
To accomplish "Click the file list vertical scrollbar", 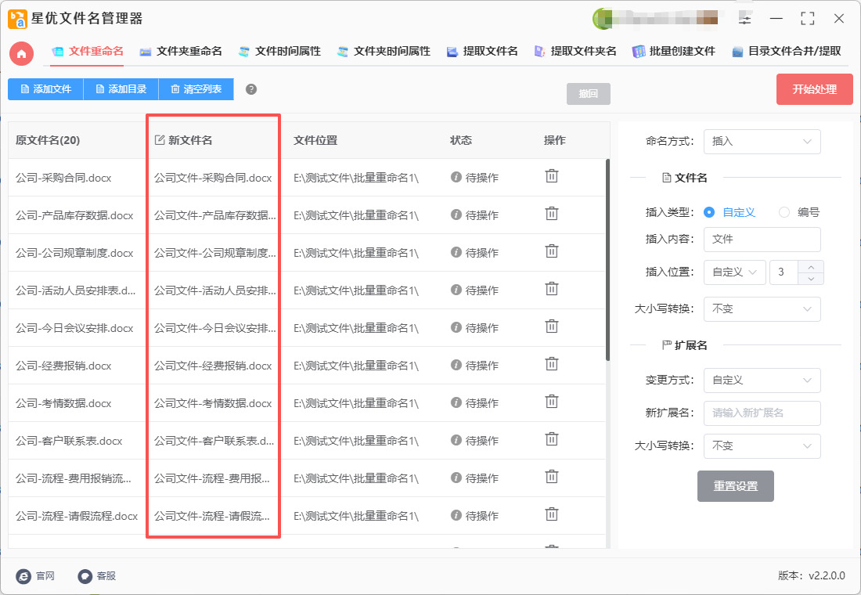I will 607,258.
